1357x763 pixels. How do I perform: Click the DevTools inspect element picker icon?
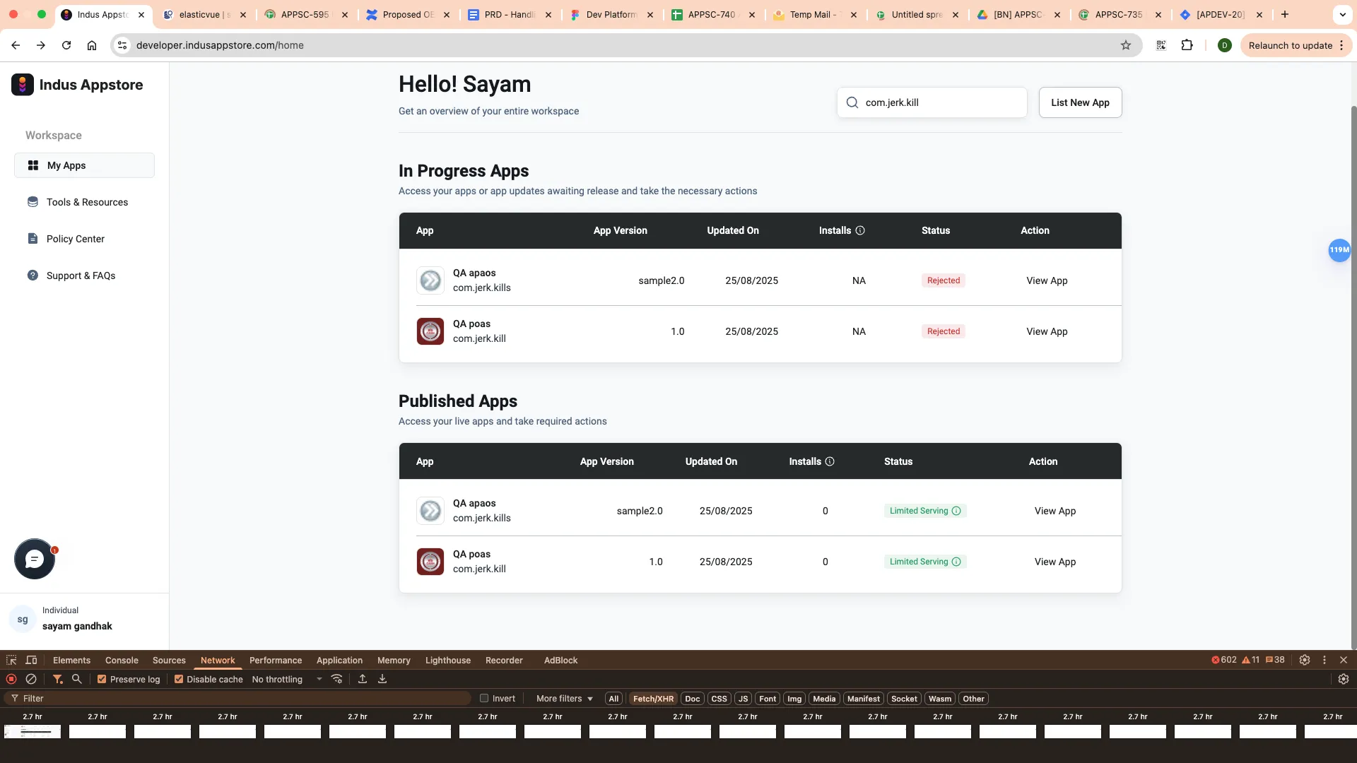[11, 660]
